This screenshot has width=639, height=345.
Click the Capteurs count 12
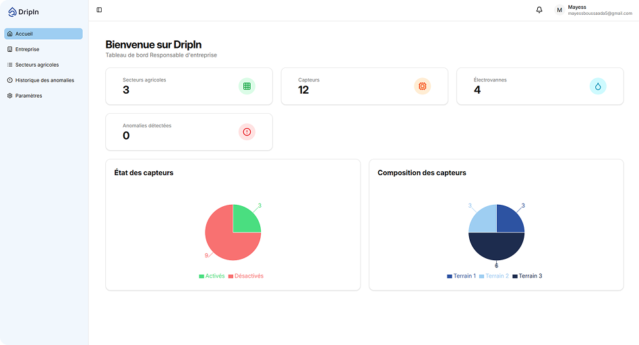pos(303,90)
